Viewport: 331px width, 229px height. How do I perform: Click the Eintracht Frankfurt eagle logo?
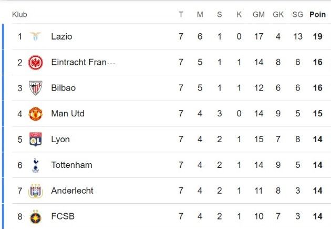[x=36, y=62]
